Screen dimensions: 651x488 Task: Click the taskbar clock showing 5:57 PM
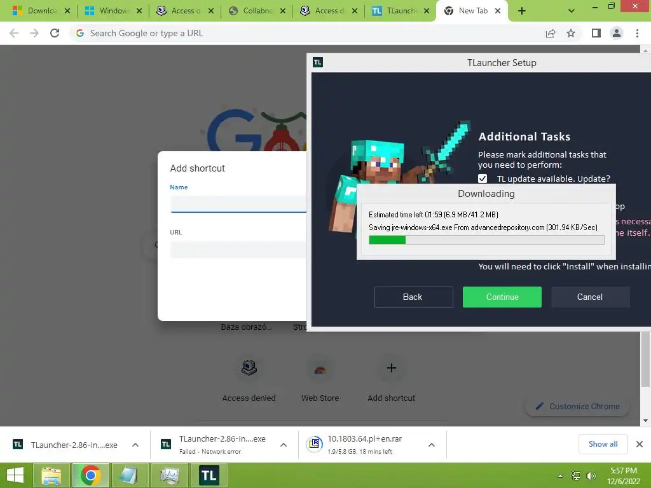pos(623,476)
